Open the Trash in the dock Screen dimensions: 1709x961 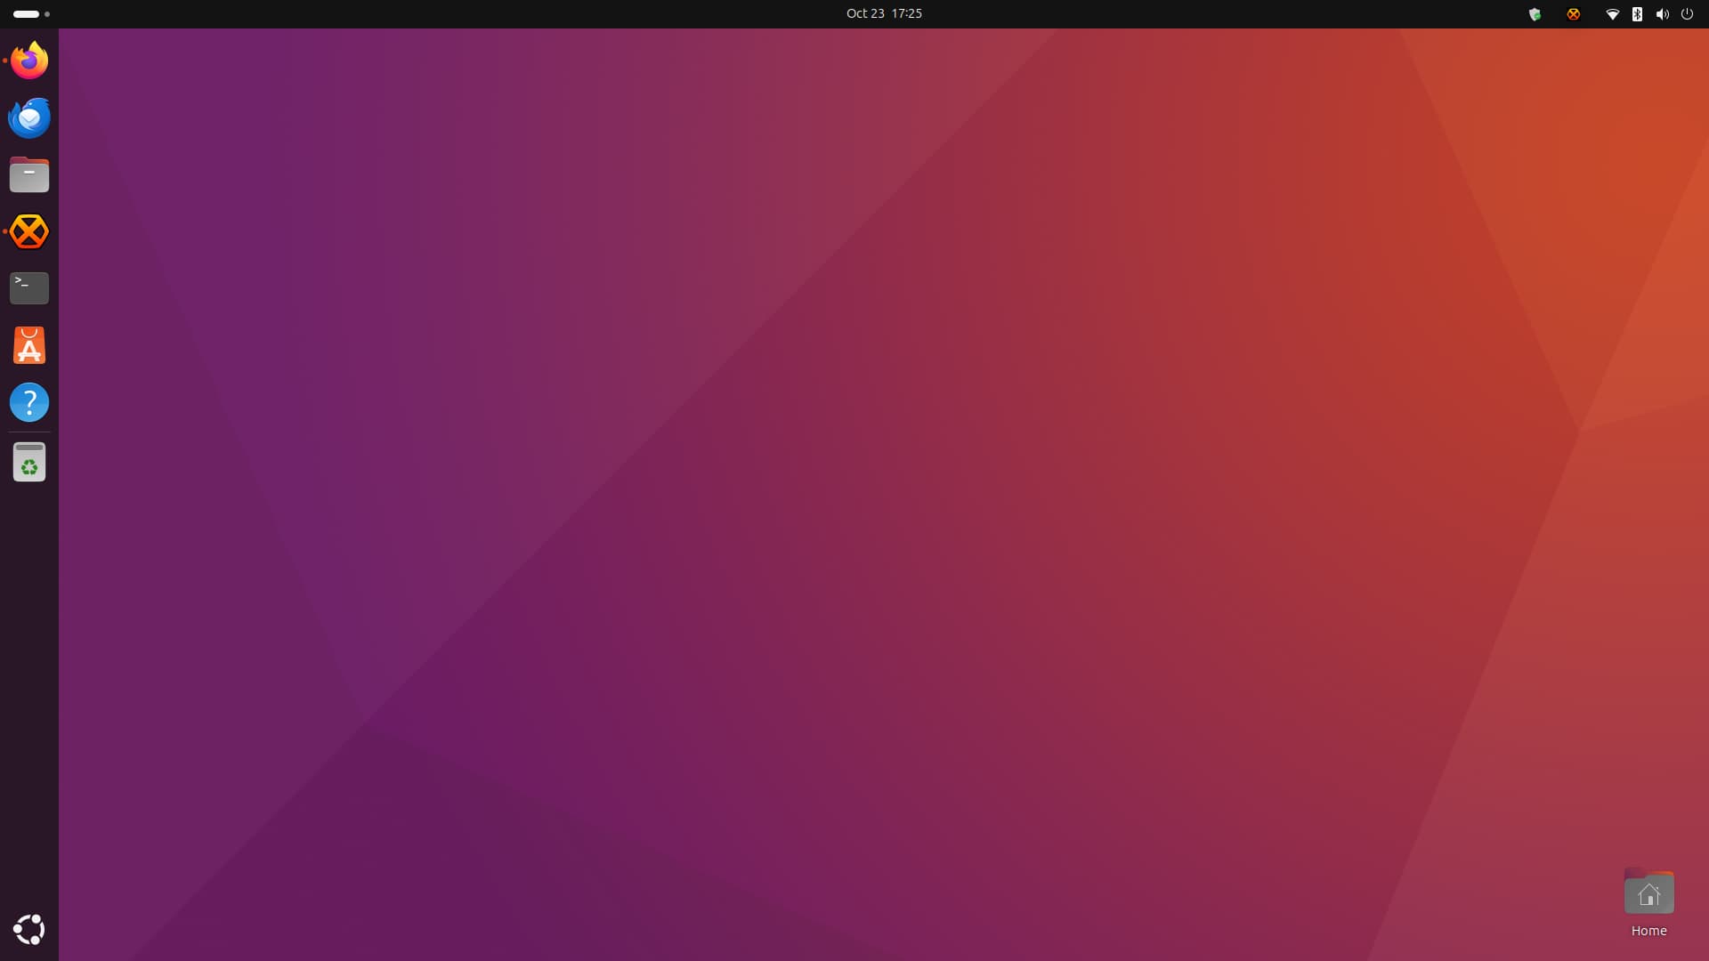point(29,463)
